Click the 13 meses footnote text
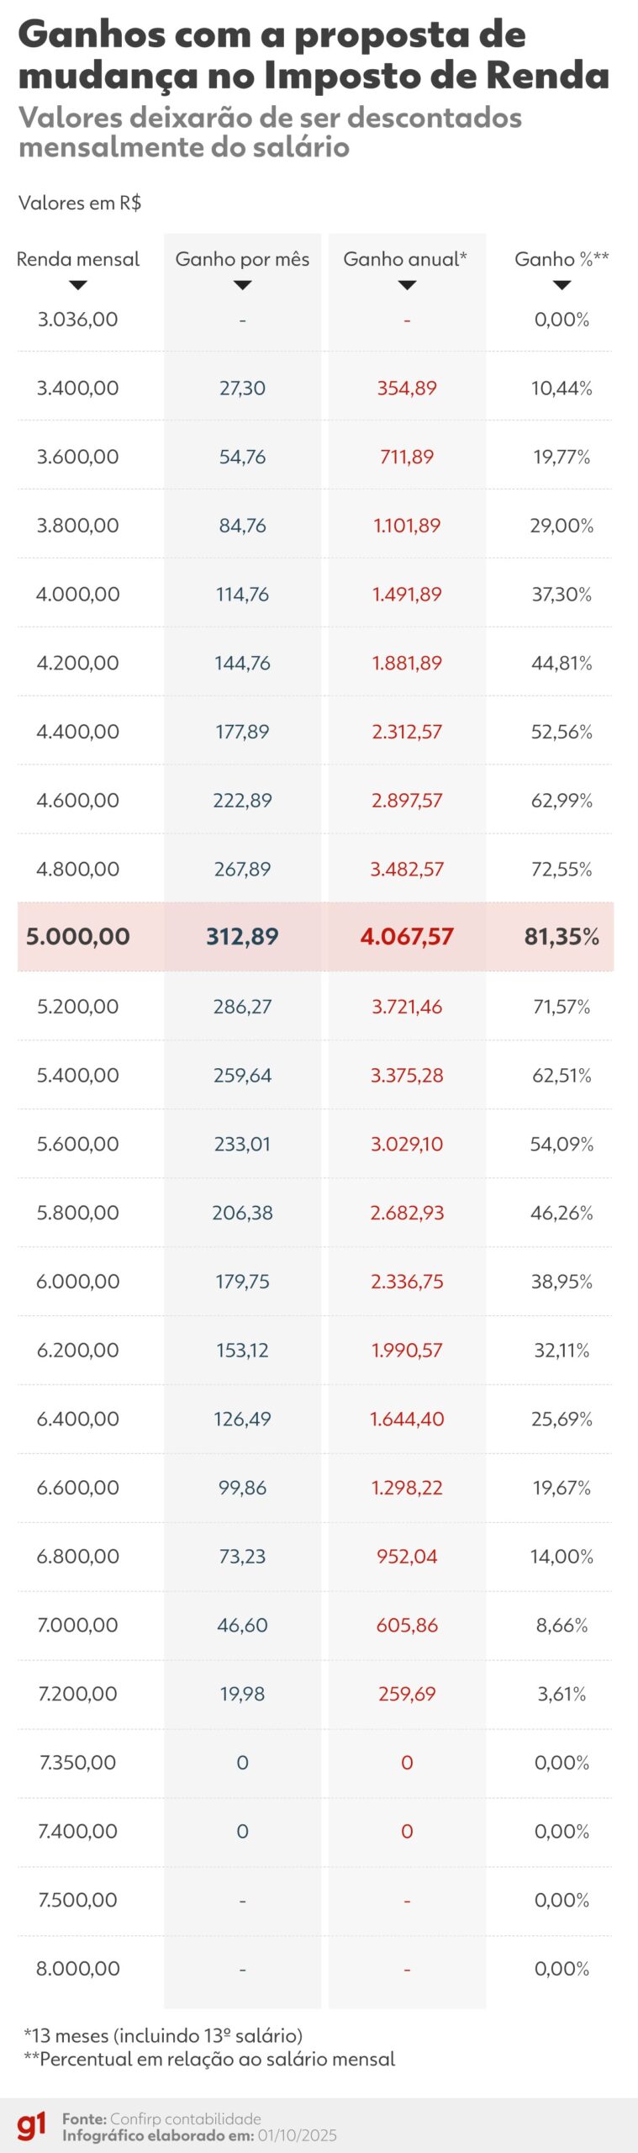The image size is (638, 2153). coord(163,2035)
